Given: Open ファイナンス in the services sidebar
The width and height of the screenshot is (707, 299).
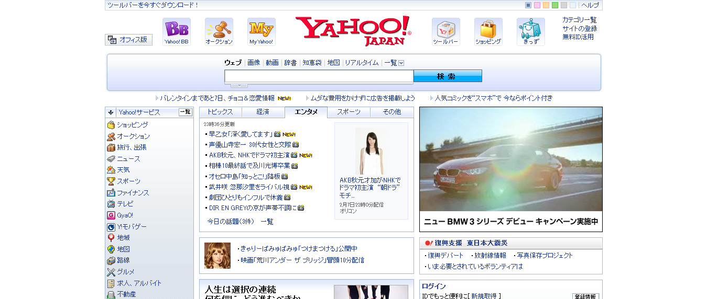Looking at the screenshot, I should pyautogui.click(x=133, y=193).
